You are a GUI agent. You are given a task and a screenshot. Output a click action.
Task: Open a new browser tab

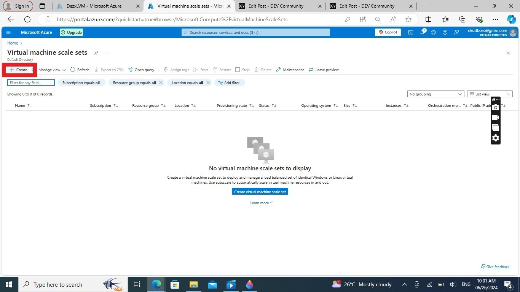[425, 6]
